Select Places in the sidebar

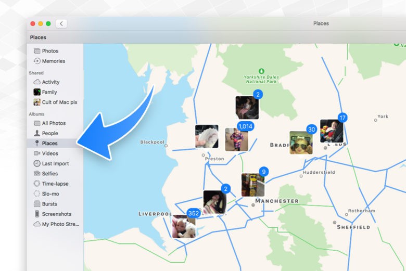[x=49, y=143]
